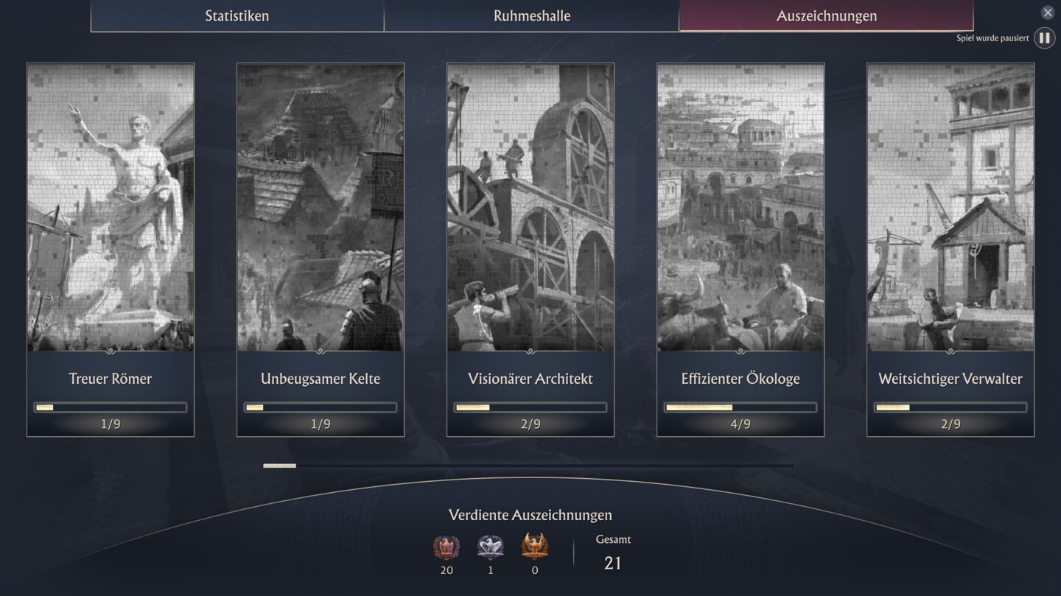Click the gold eagle medal icon

(535, 547)
